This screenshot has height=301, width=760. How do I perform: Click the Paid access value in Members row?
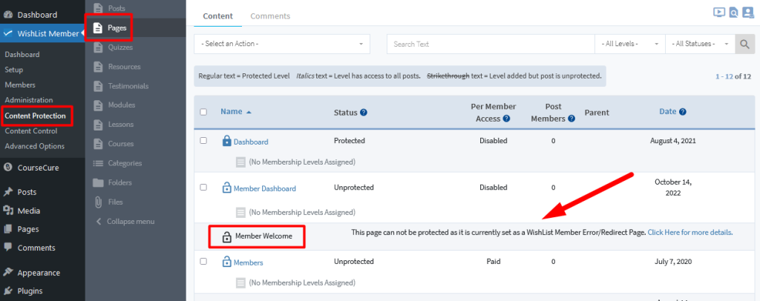(494, 261)
